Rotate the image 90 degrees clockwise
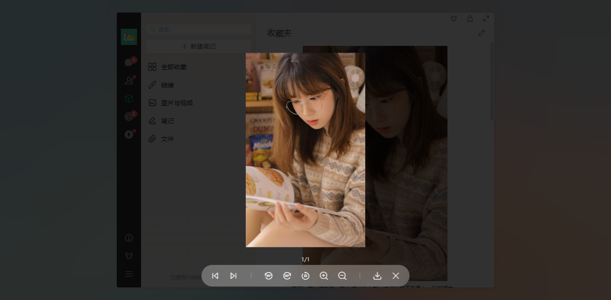Image resolution: width=611 pixels, height=300 pixels. (287, 276)
